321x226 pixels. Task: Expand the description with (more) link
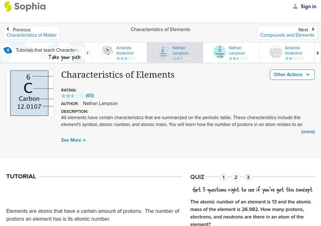coord(308,131)
